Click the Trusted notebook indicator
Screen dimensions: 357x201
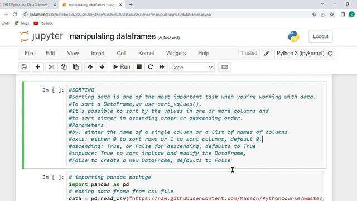tap(249, 53)
